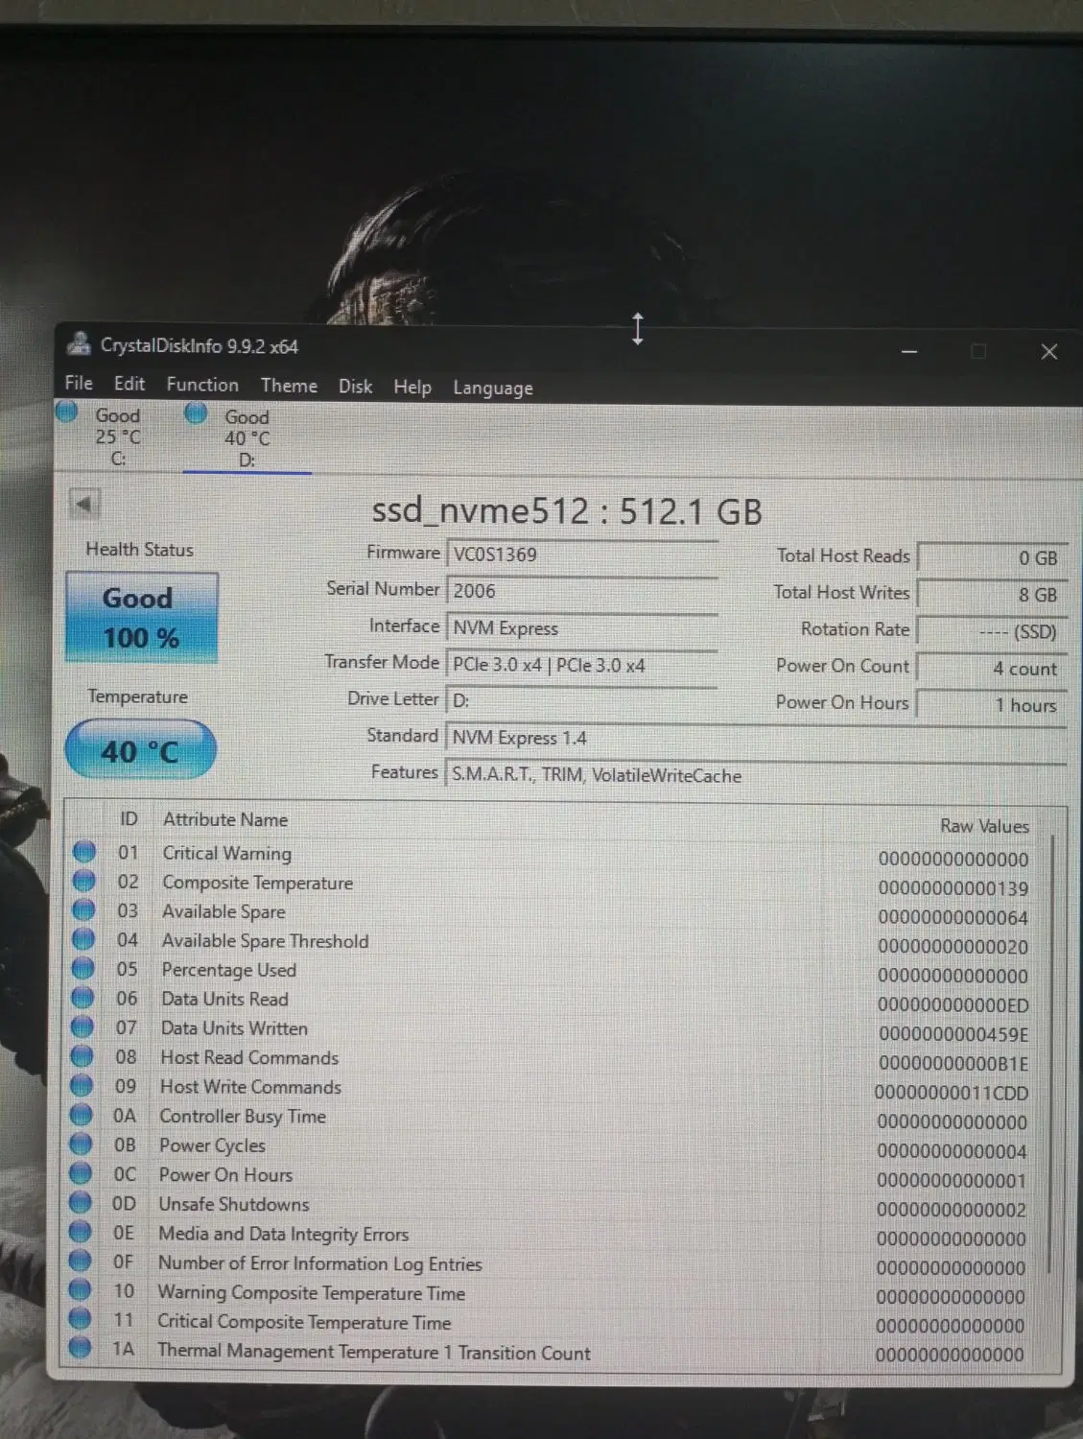The height and width of the screenshot is (1439, 1083).
Task: Click the ID column header
Action: point(129,819)
